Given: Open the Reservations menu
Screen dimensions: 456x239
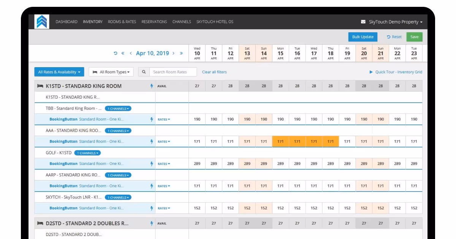Looking at the screenshot, I should click(154, 22).
